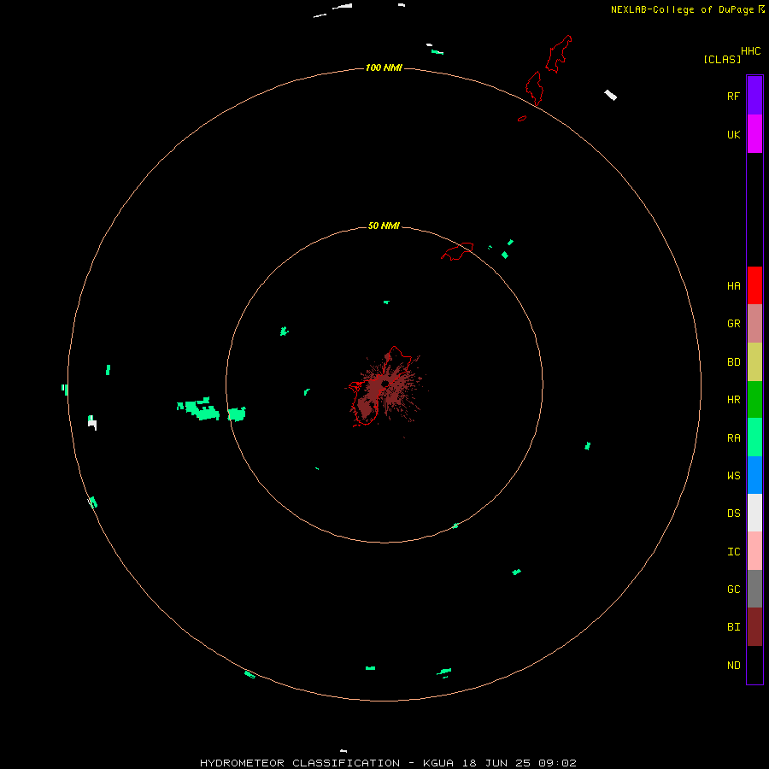Screen dimensions: 769x769
Task: Click the GC legend label
Action: [734, 589]
